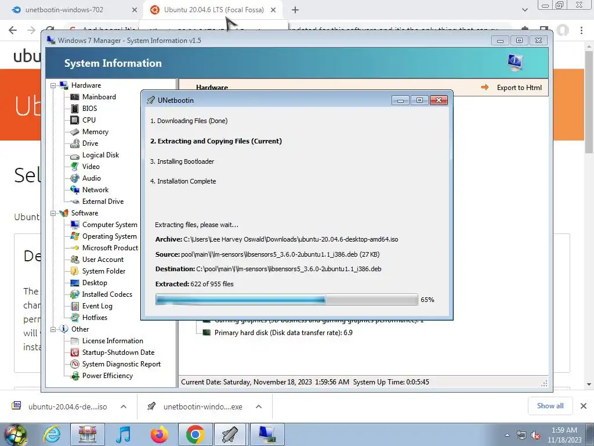The image size is (594, 446).
Task: Click the Chrome taskbar icon
Action: [x=195, y=434]
